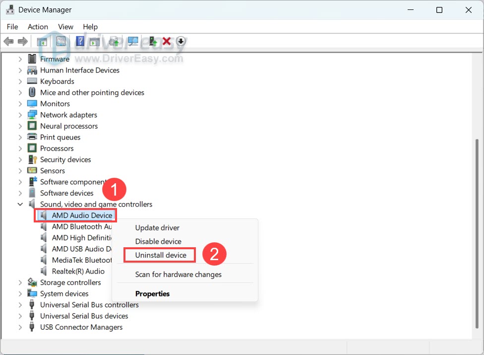This screenshot has width=484, height=355.
Task: Click the Software components icon
Action: pyautogui.click(x=32, y=182)
